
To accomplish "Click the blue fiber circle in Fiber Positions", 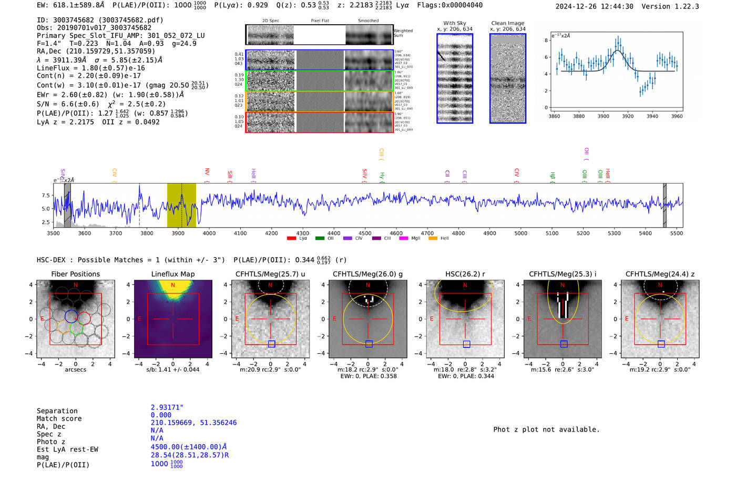I will pos(71,316).
